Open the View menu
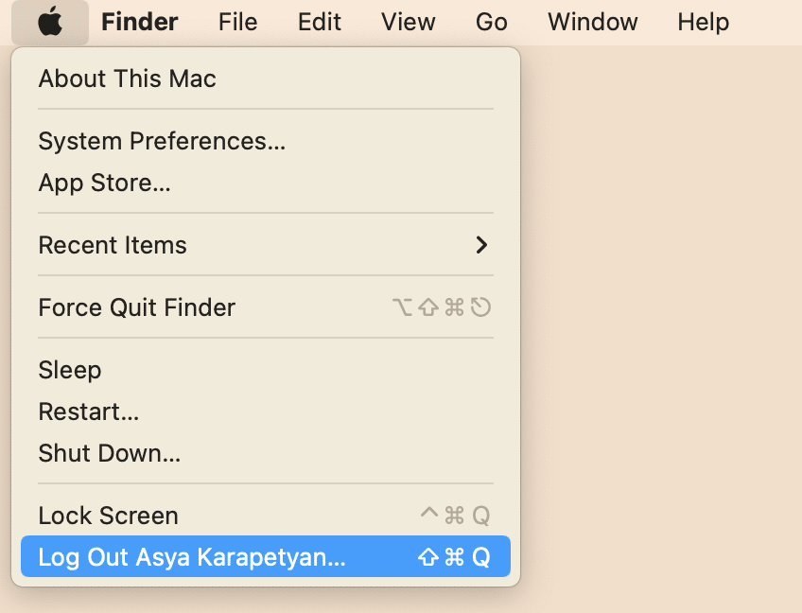The image size is (802, 613). click(x=409, y=22)
